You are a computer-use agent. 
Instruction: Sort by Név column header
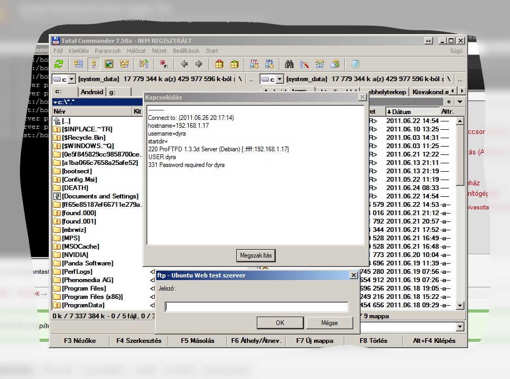coord(92,112)
